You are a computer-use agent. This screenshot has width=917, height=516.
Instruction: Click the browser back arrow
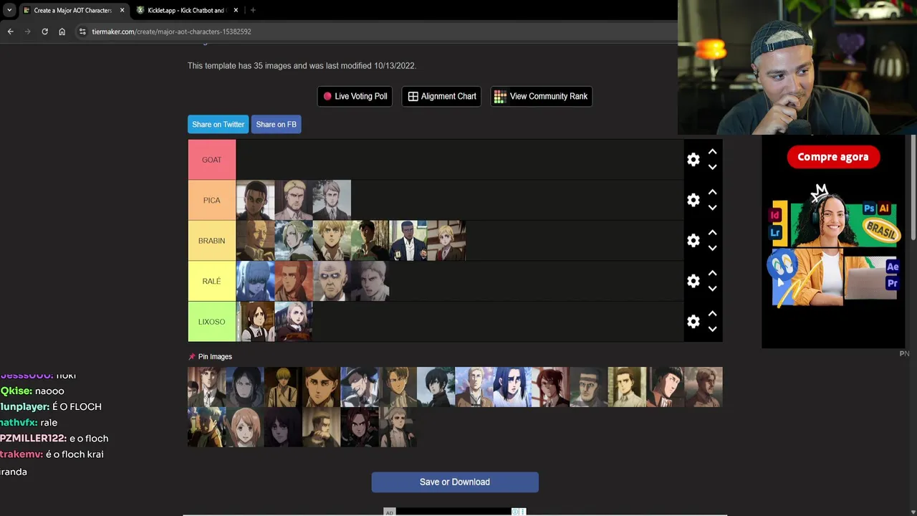pos(10,32)
